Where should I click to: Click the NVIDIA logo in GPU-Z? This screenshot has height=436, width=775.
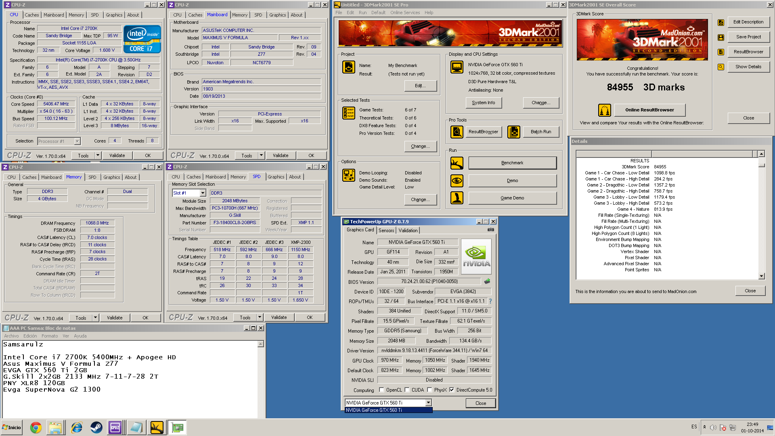coord(476,257)
